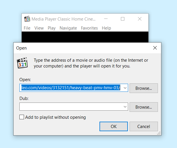The height and width of the screenshot is (148, 177).
Task: Enable Add to playlist without opening
Action: pos(22,117)
